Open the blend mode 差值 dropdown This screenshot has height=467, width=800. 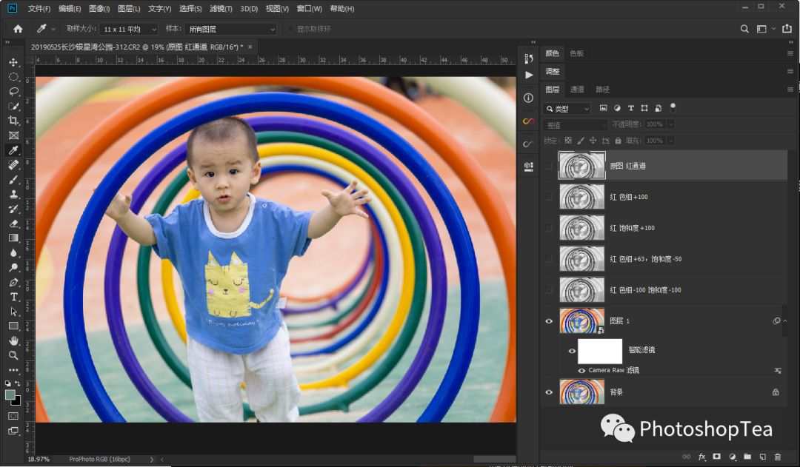576,125
